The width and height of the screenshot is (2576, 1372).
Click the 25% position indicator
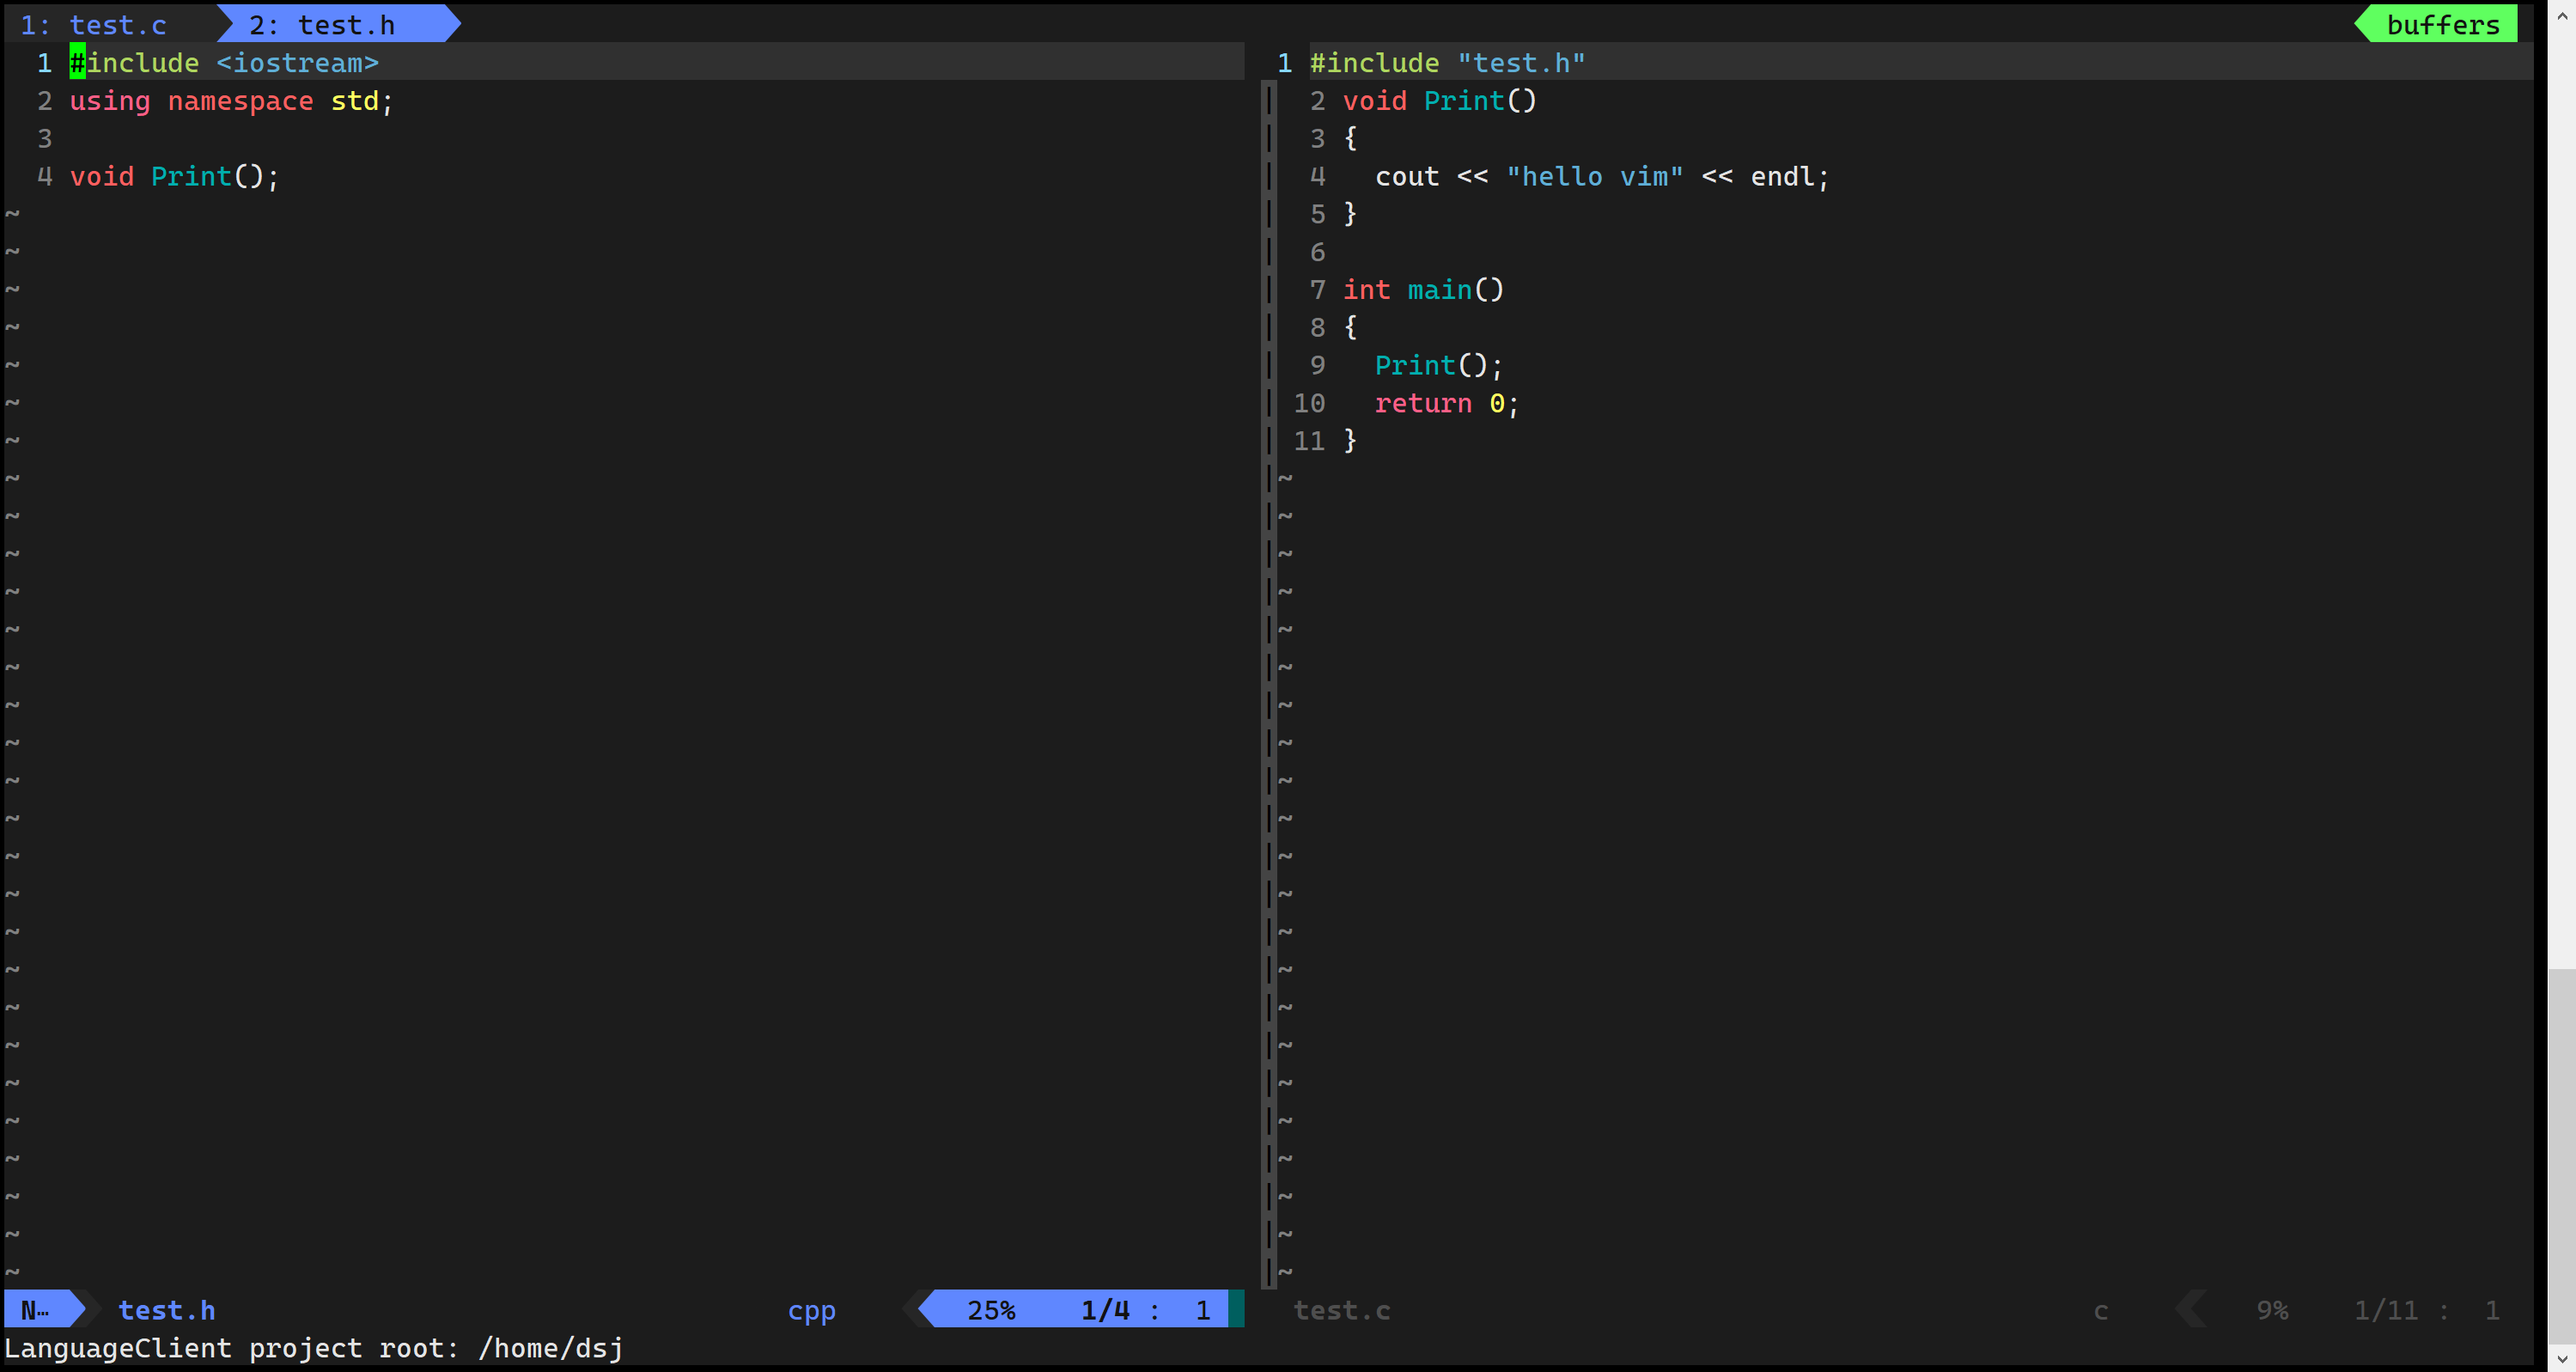(x=991, y=1310)
